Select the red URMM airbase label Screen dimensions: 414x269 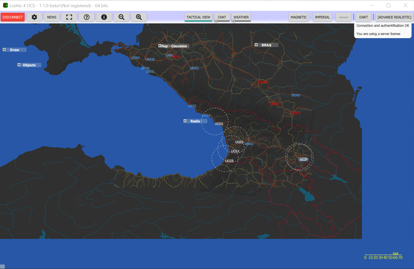tap(263, 82)
